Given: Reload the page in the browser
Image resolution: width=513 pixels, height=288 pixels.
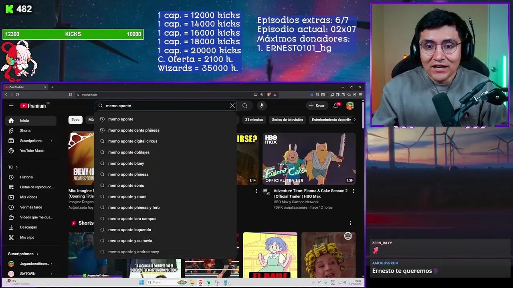Looking at the screenshot, I should pos(18,95).
